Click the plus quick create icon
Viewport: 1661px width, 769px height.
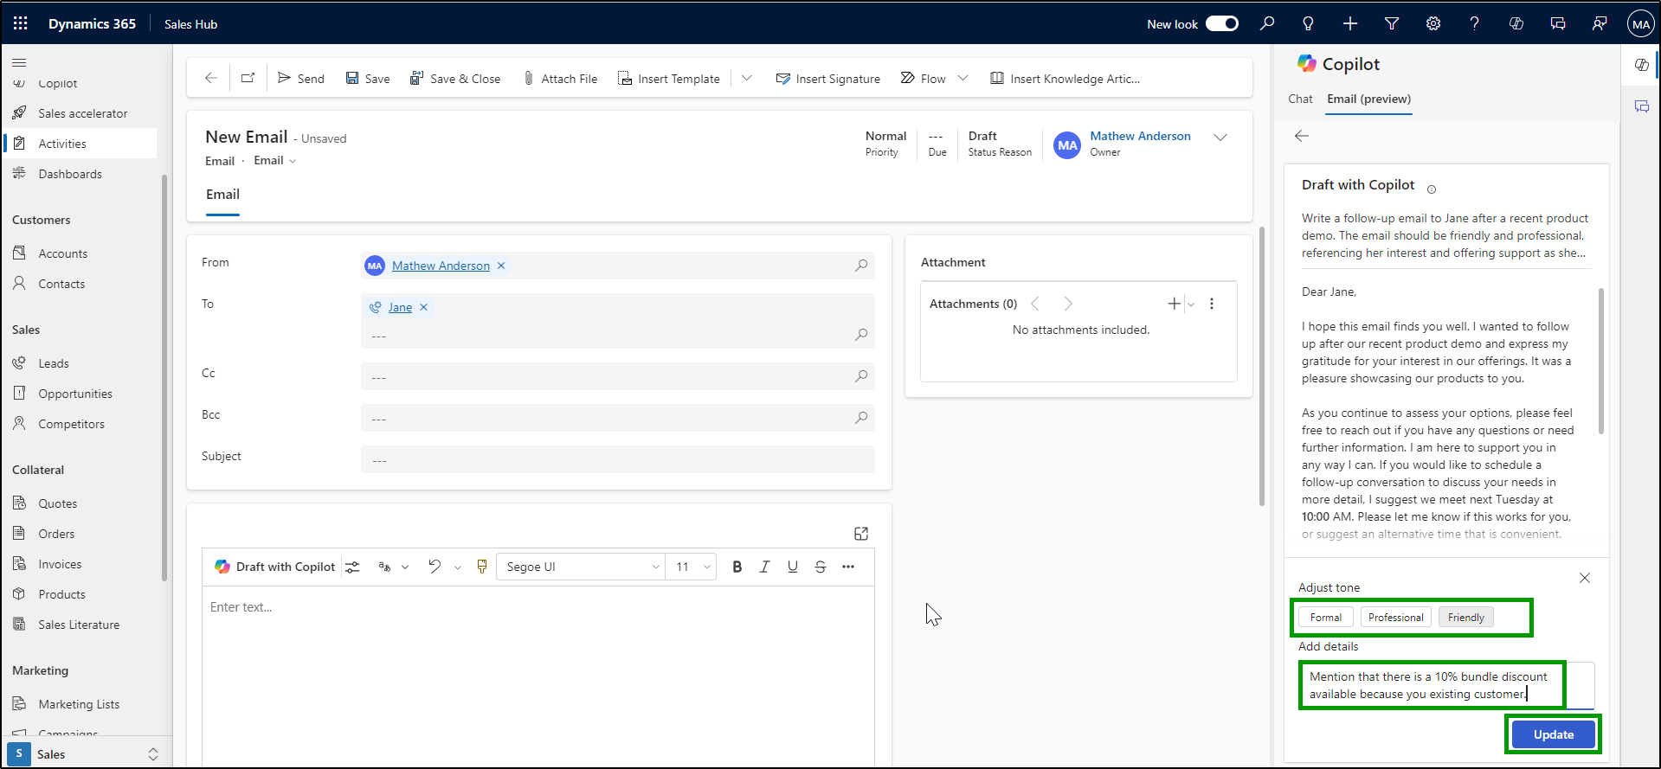point(1350,23)
